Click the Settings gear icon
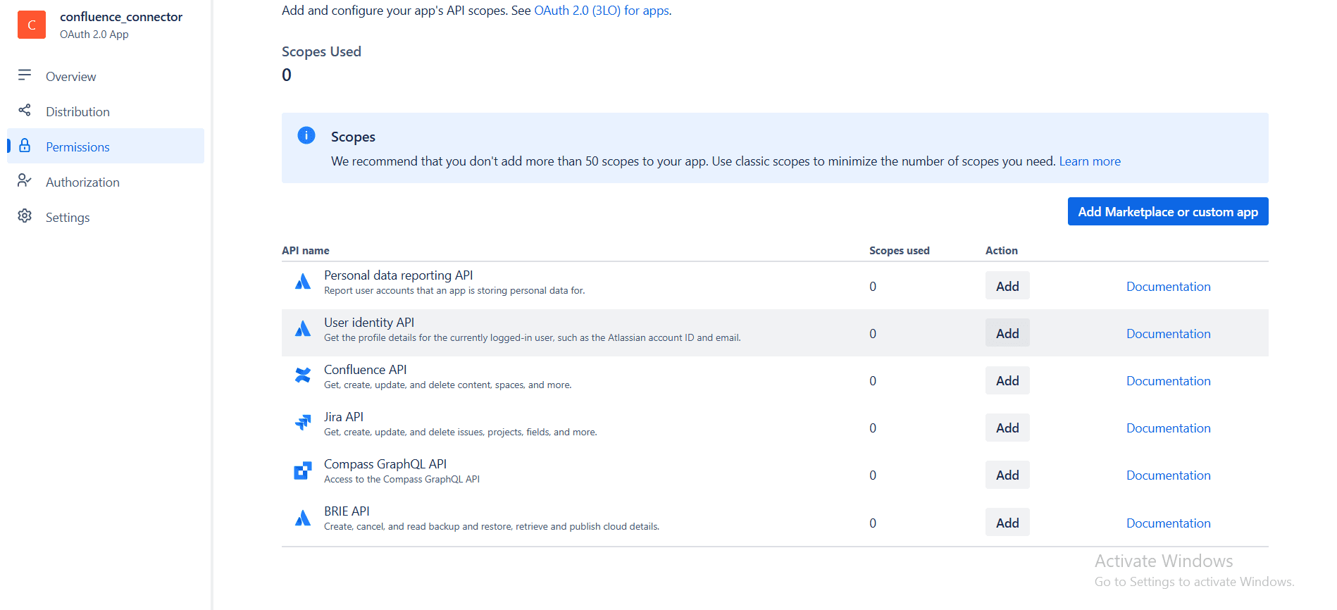1337x610 pixels. coord(25,216)
